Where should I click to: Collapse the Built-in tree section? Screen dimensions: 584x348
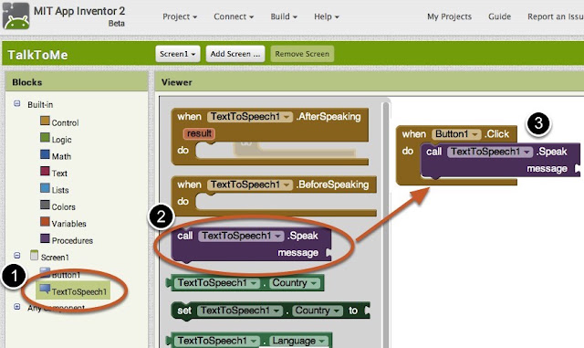17,103
